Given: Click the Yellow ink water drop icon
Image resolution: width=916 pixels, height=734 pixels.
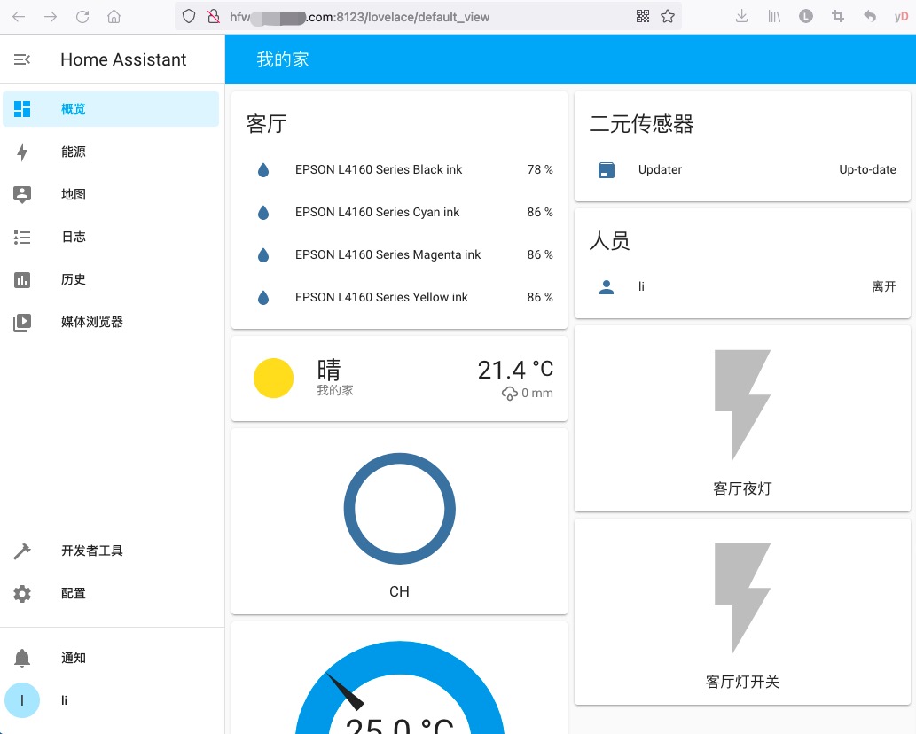Looking at the screenshot, I should [x=263, y=298].
